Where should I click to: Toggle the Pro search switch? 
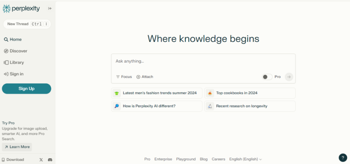click(x=267, y=77)
